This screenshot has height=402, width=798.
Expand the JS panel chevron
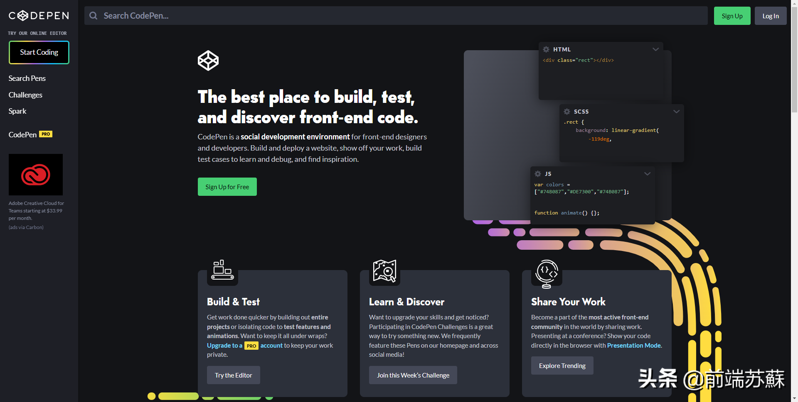coord(647,174)
